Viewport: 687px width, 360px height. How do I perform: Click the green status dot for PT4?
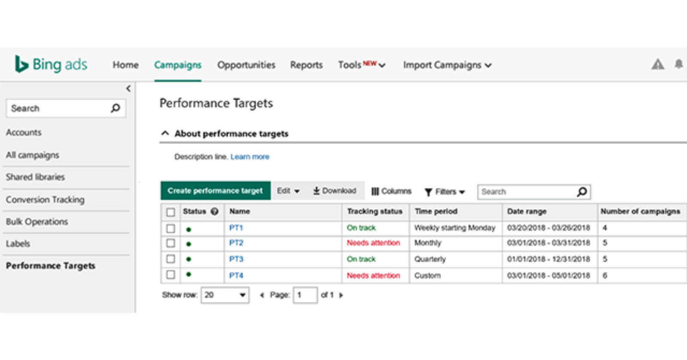click(x=188, y=274)
